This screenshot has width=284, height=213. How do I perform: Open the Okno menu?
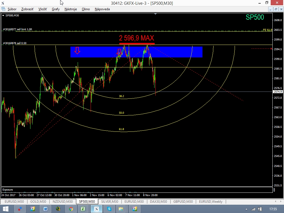(86, 9)
